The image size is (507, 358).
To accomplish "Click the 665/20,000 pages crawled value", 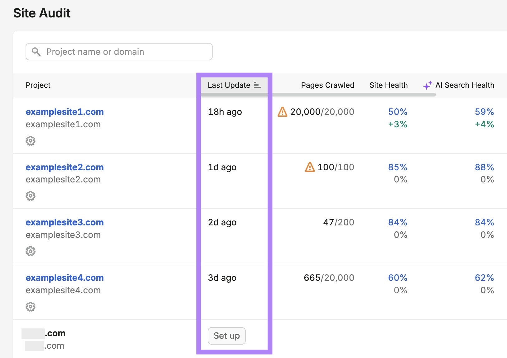I will coord(329,278).
